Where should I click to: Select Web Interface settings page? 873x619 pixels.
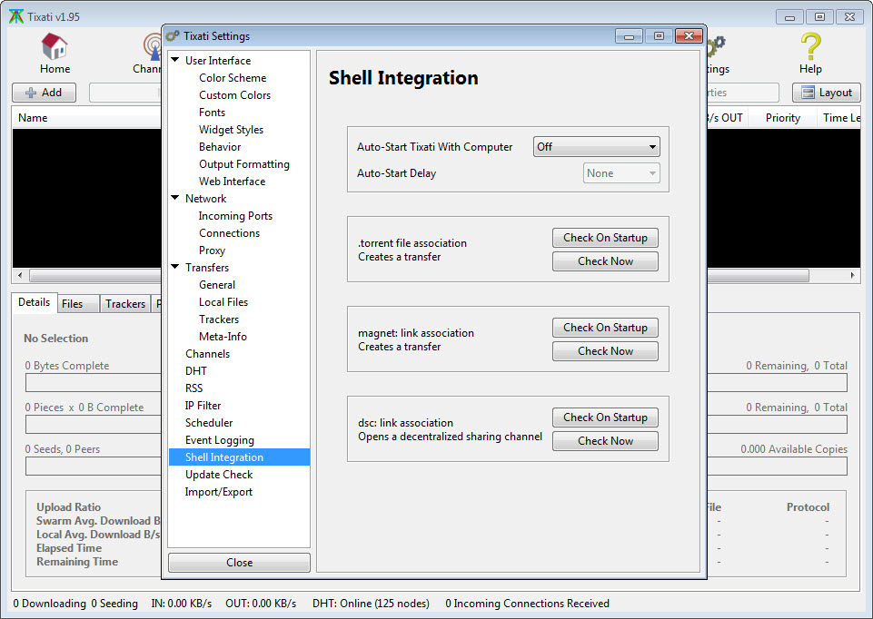tap(232, 182)
